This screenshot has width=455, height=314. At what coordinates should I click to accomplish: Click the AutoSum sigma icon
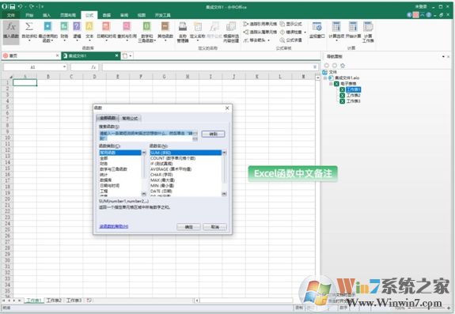click(29, 27)
